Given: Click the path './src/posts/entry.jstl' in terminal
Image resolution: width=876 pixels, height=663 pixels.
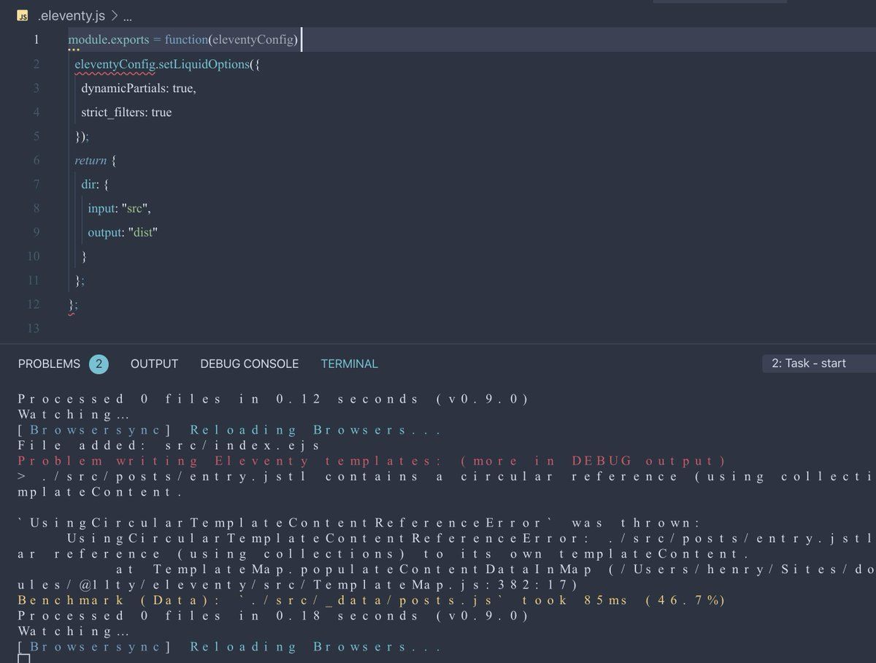Looking at the screenshot, I should tap(174, 476).
